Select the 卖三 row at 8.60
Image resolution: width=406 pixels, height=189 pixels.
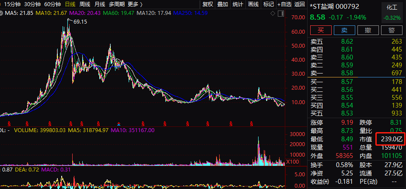[356, 57]
